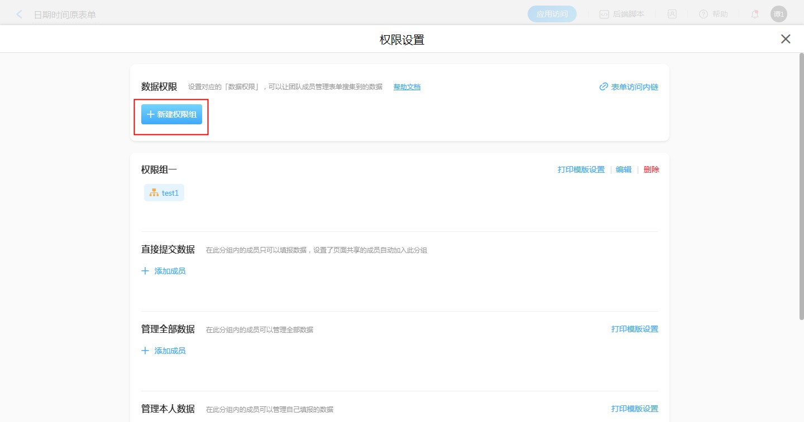Click the vertical scrollbar on the right
Viewport: 804px width, 422px height.
(801, 184)
